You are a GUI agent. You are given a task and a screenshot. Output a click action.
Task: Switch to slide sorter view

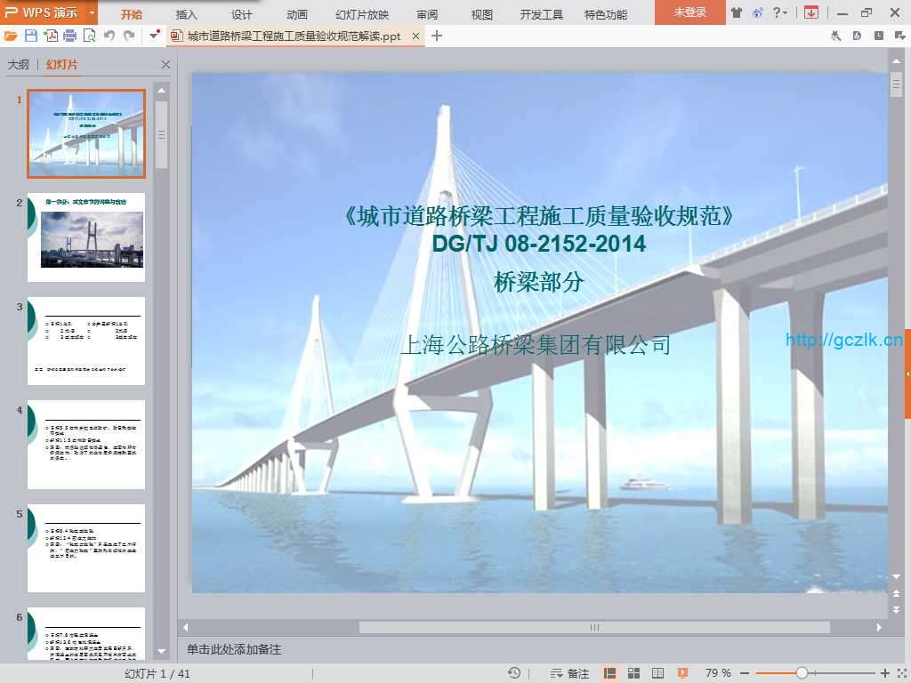634,673
